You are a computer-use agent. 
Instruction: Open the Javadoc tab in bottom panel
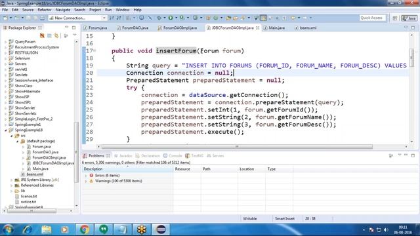(123, 156)
